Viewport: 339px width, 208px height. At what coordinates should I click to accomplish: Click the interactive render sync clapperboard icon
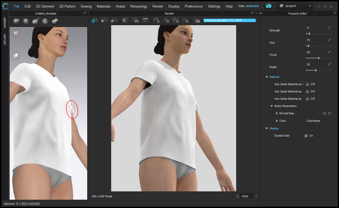[x=95, y=20]
